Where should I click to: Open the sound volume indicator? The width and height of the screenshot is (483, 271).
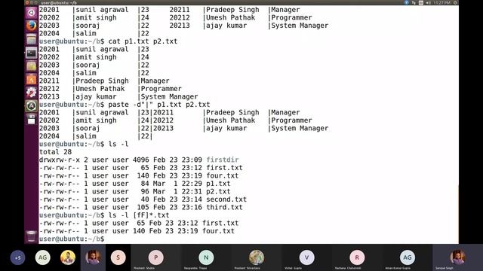(429, 2)
